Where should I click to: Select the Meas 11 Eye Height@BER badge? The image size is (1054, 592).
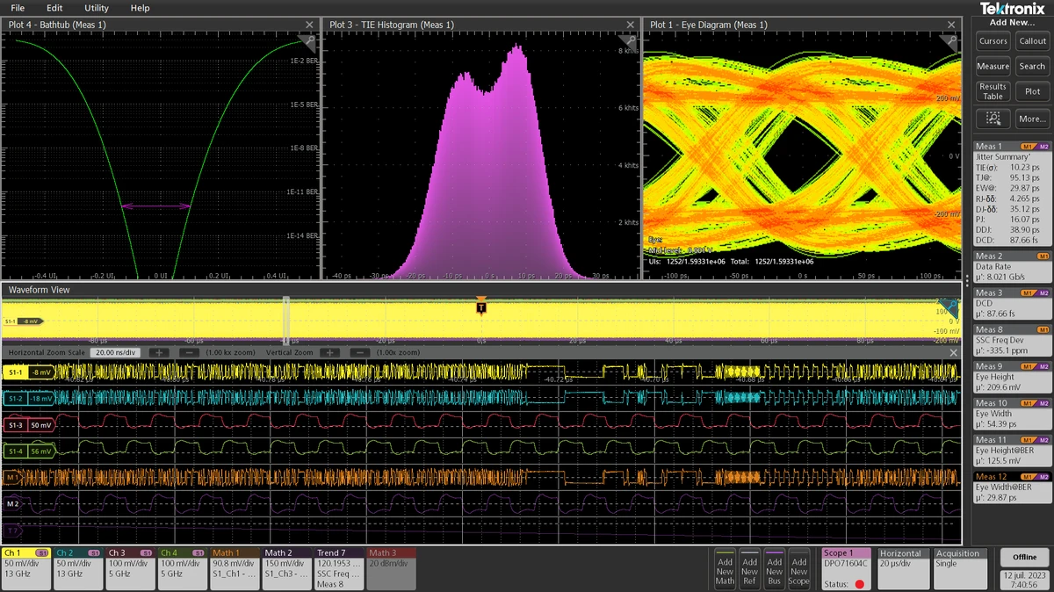click(x=1013, y=450)
